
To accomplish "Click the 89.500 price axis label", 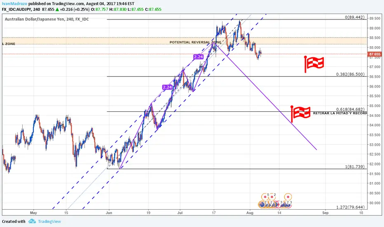I will coord(375,19).
